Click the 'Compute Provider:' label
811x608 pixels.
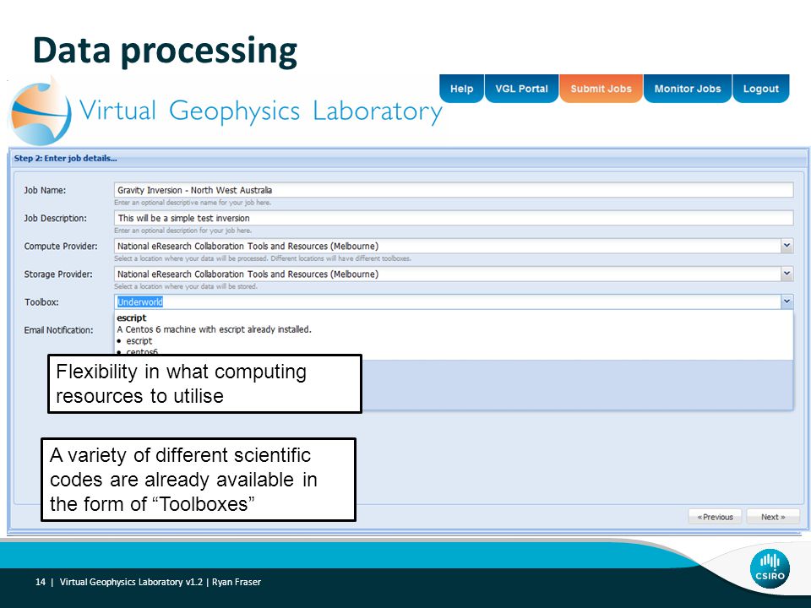(x=61, y=246)
